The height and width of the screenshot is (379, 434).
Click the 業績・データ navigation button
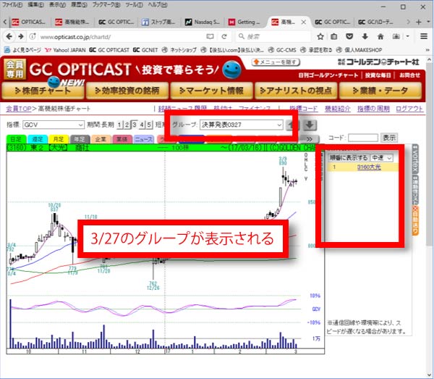tap(380, 91)
